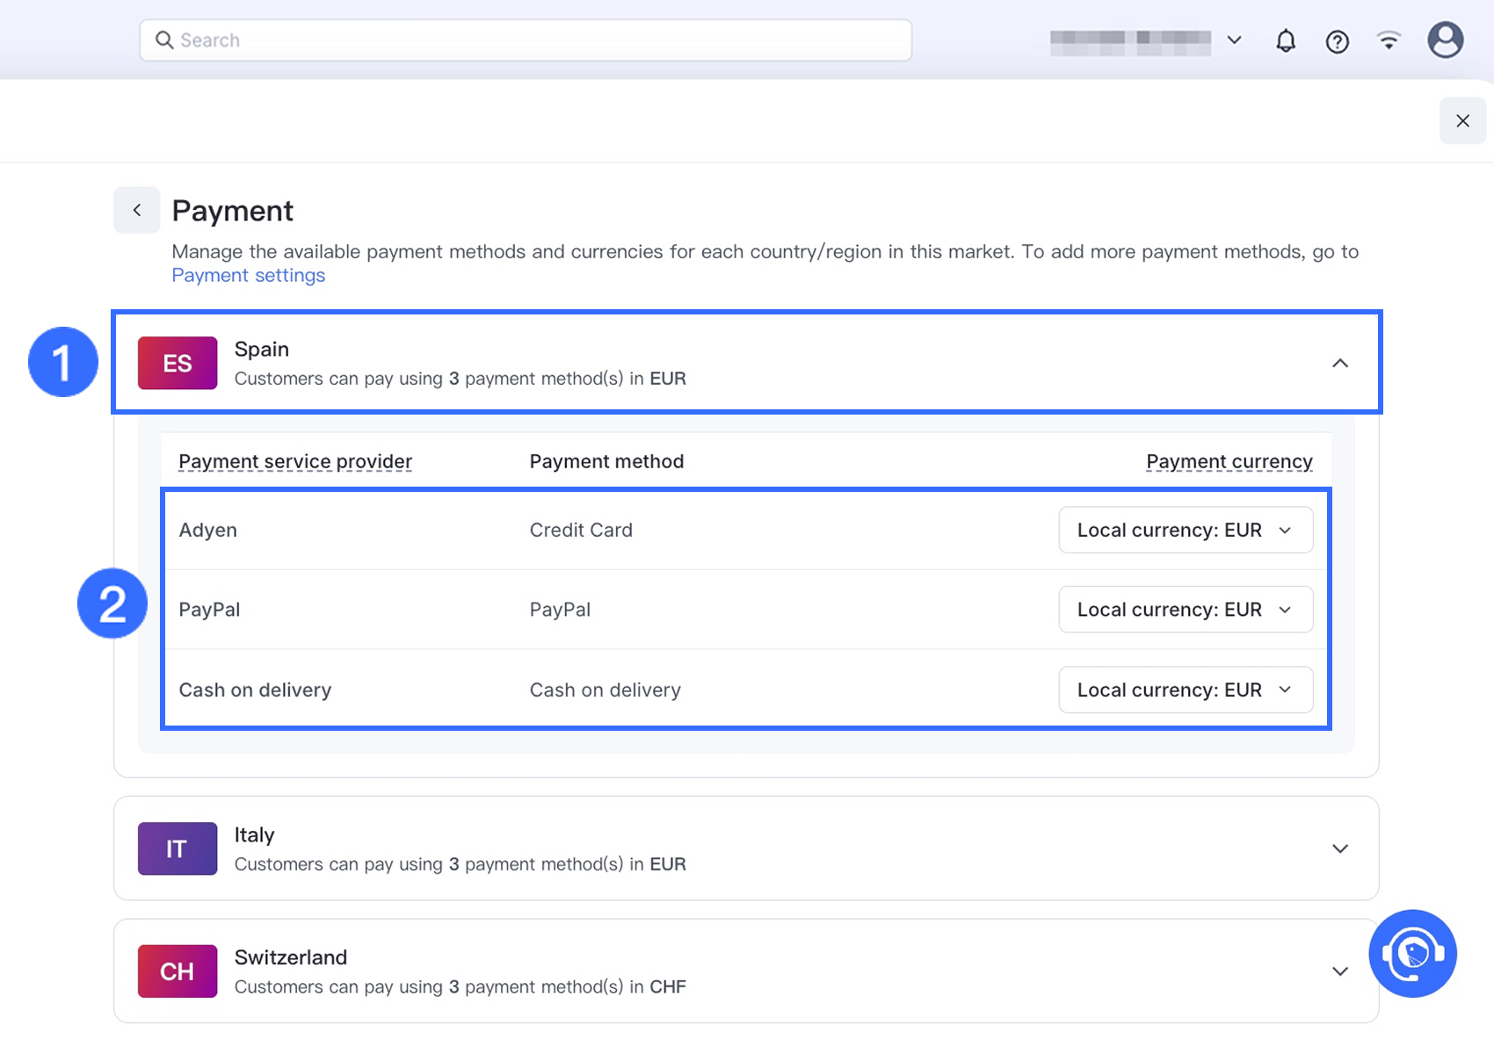Click the notification bell icon

(x=1286, y=40)
